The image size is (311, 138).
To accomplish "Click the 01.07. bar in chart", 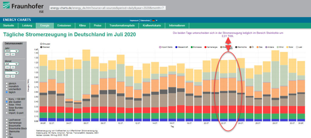I will pos(43,88).
